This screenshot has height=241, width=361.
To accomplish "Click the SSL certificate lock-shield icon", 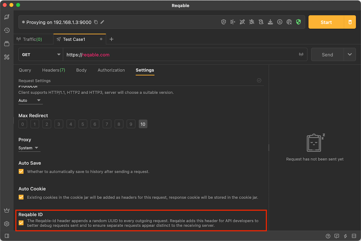I will tap(223, 22).
